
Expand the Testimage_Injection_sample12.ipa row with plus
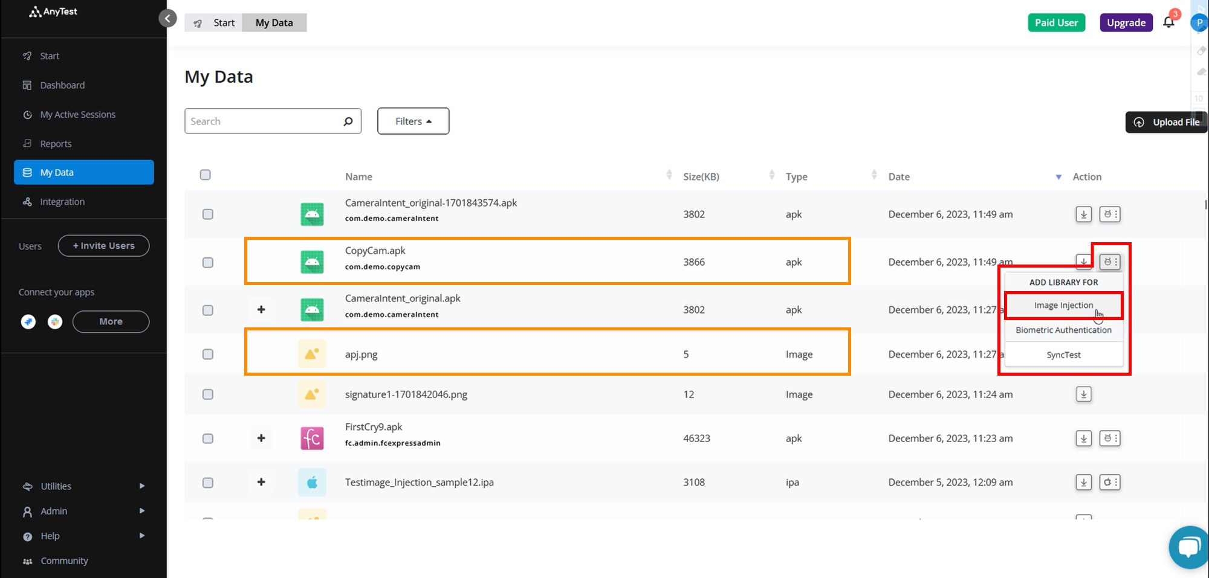(261, 482)
